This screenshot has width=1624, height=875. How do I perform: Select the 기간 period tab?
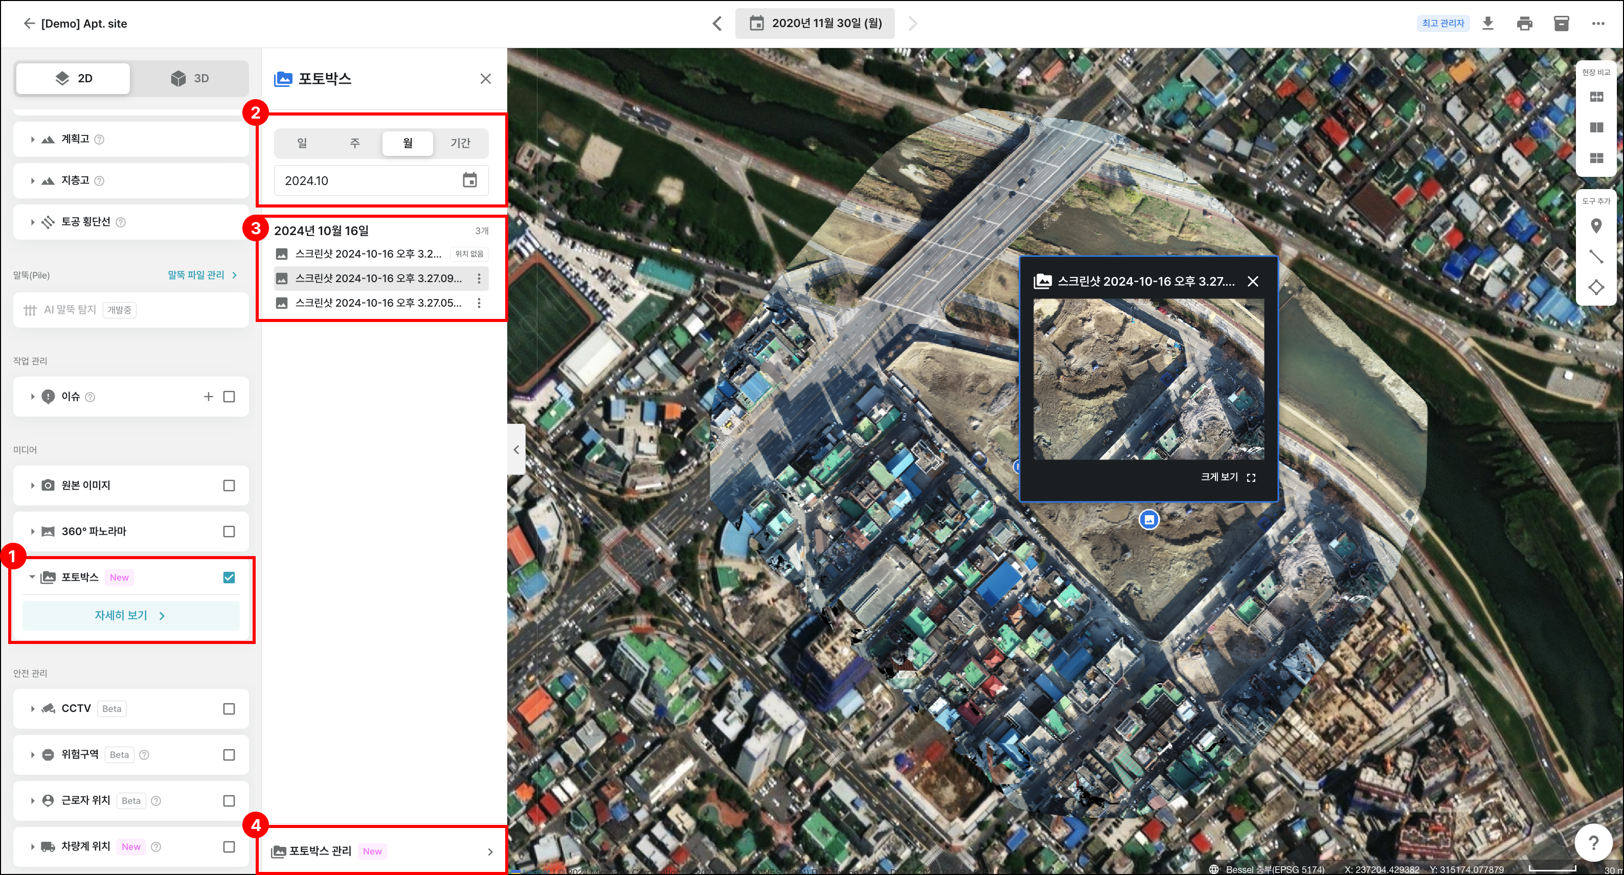460,143
